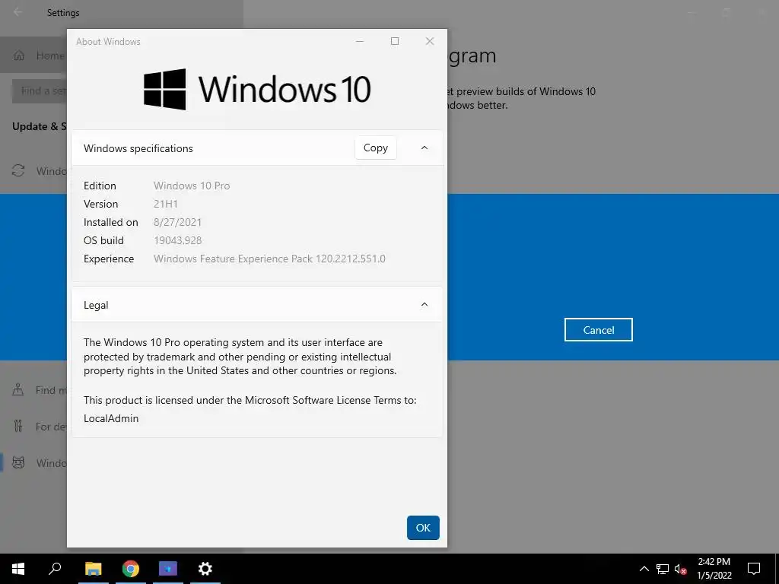Click the Find a setting search box
779x584 pixels.
coord(40,91)
